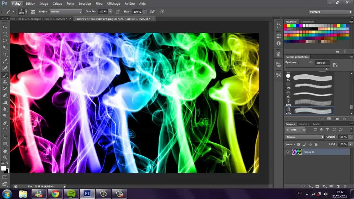Open the Windows Start button
The height and width of the screenshot is (199, 354).
click(7, 194)
